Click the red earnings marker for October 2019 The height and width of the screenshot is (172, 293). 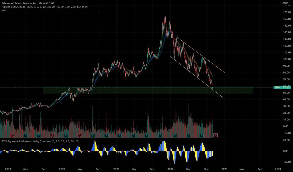click(x=53, y=135)
